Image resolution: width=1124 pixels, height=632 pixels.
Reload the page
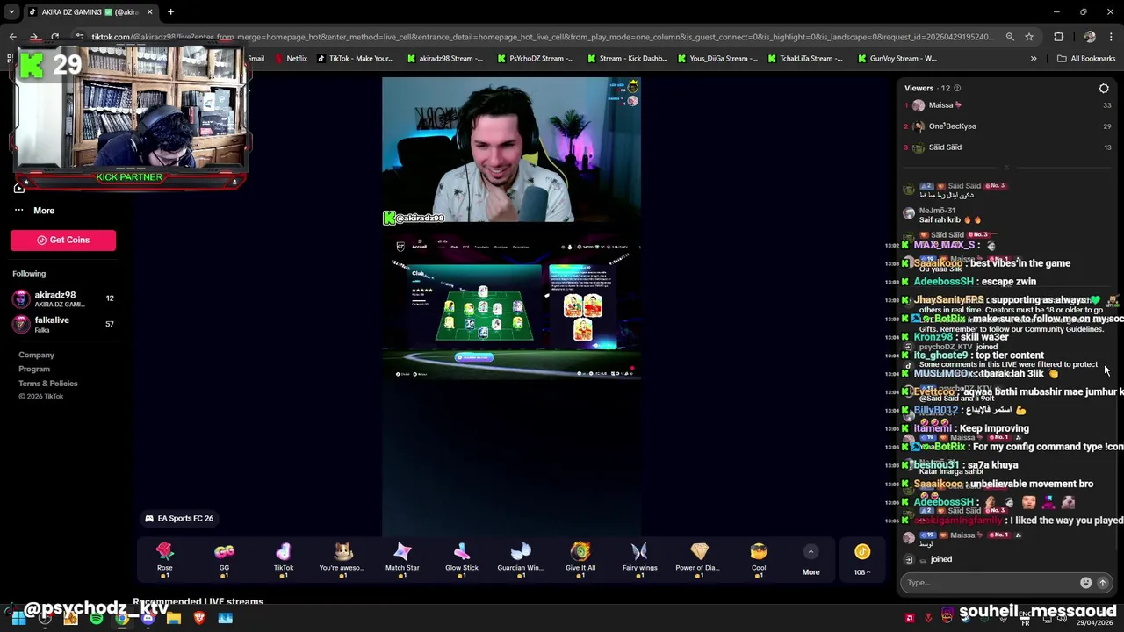click(54, 37)
